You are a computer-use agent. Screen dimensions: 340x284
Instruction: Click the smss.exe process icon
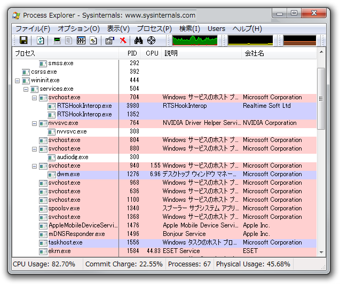point(43,64)
